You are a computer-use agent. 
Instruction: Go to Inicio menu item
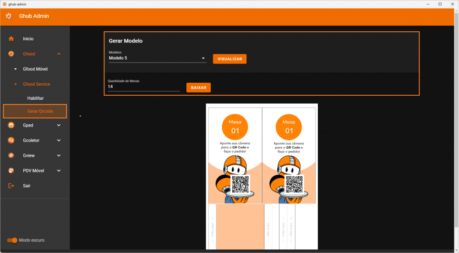click(x=28, y=39)
